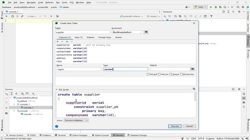Viewport: 250px width, 140px height.
Task: Click the Cancel button
Action: pos(189,126)
